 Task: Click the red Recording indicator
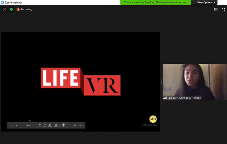click(x=25, y=9)
